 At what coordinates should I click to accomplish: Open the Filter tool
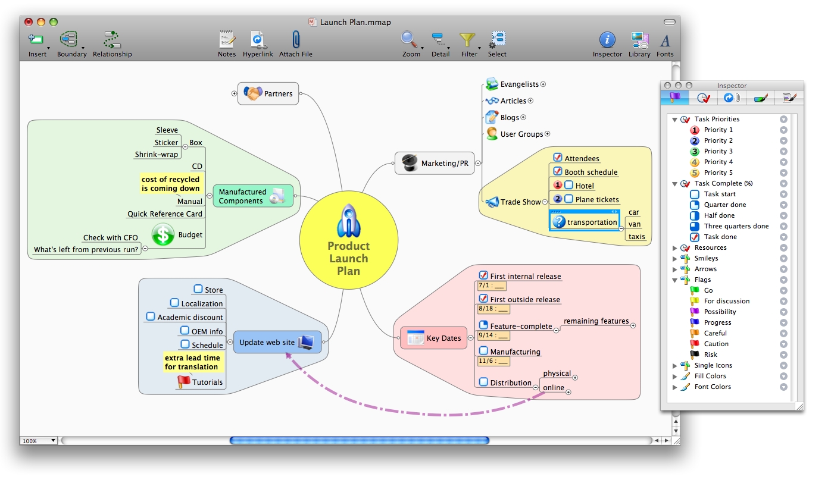468,40
